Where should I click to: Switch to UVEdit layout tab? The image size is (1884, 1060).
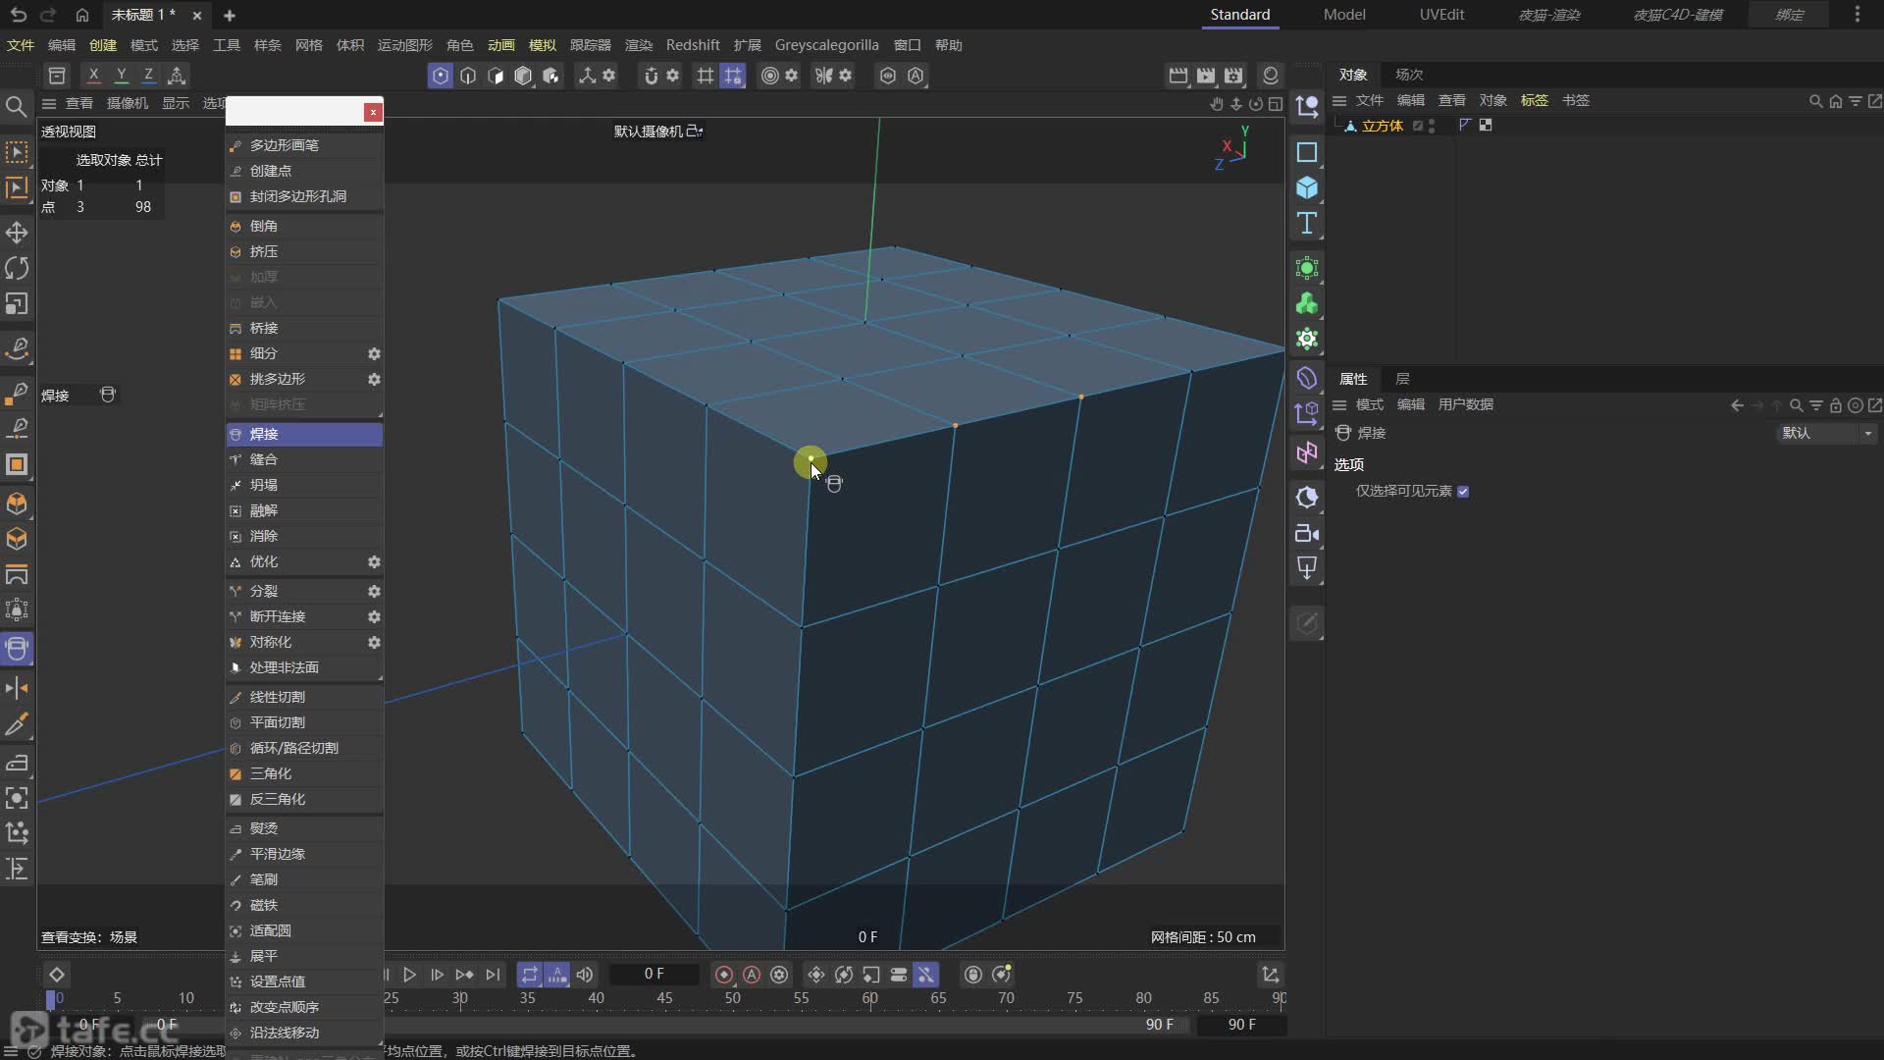pos(1441,15)
